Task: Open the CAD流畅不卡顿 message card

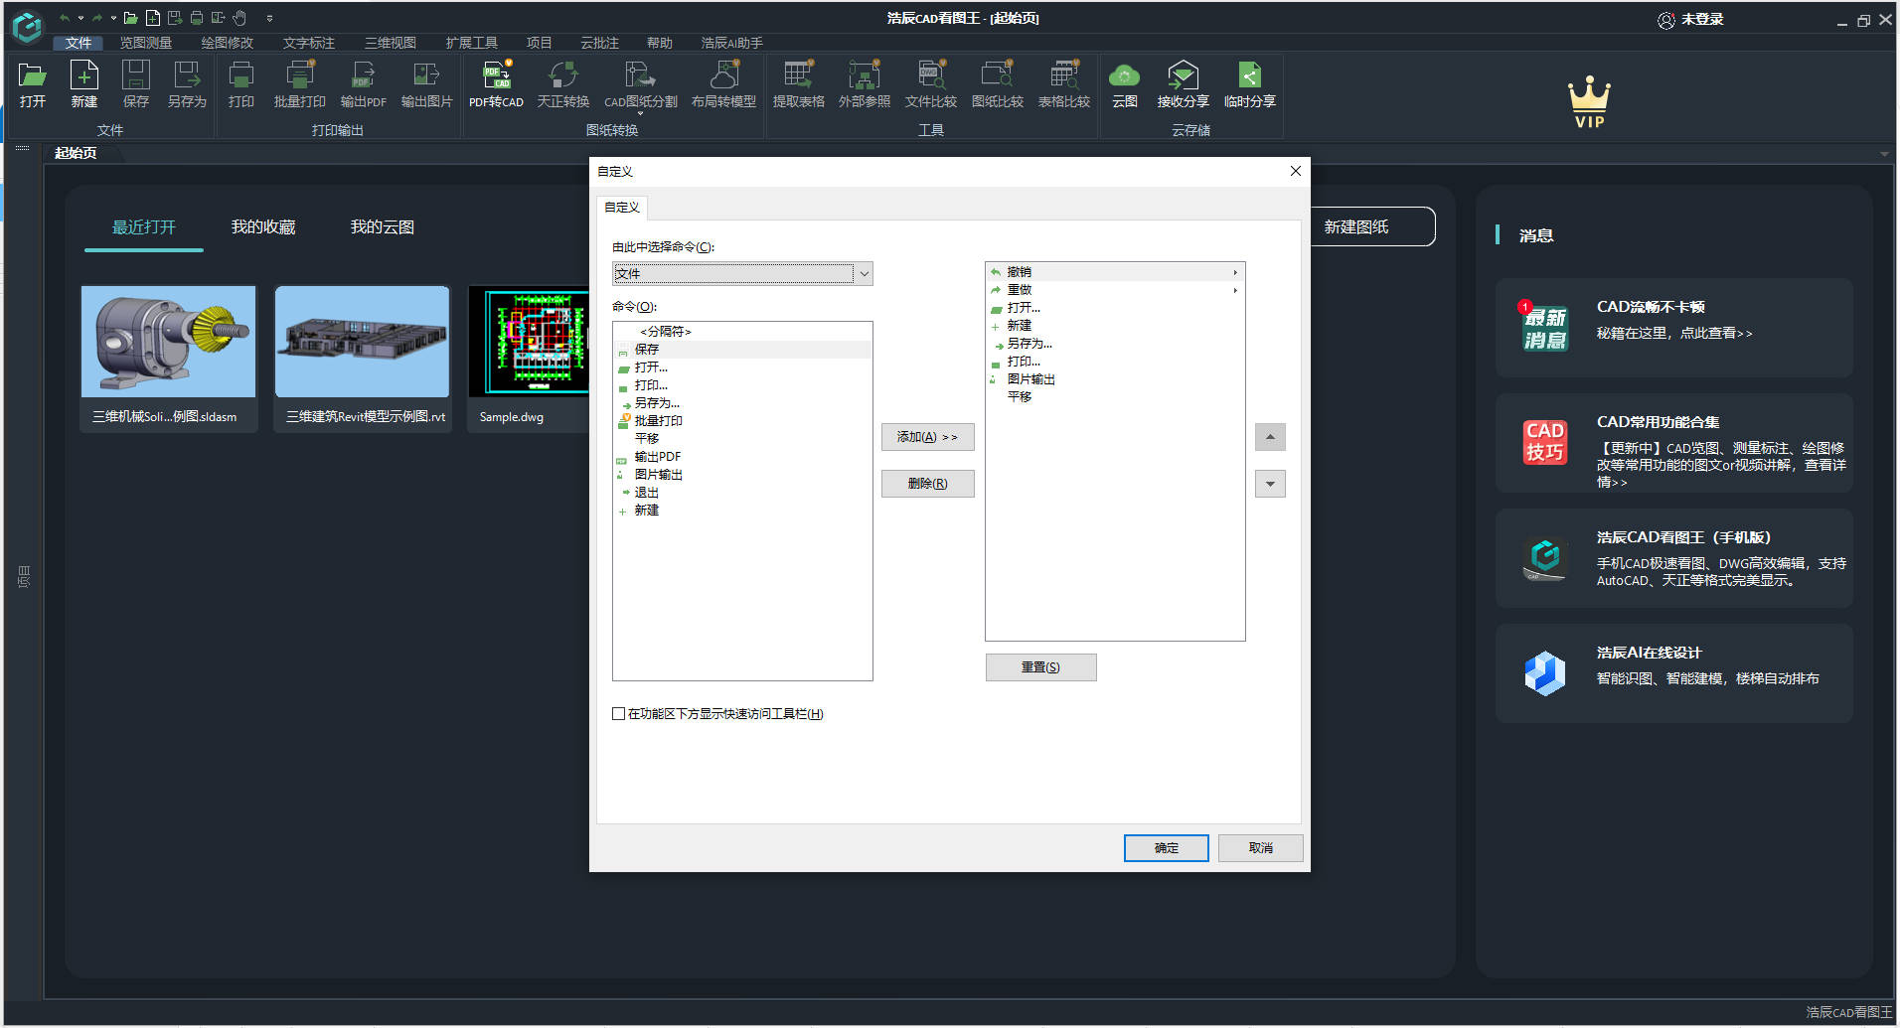Action: pyautogui.click(x=1674, y=328)
